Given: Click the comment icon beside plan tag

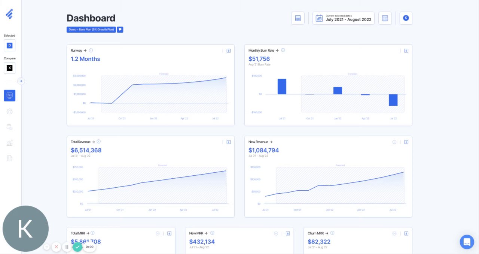Looking at the screenshot, I should click(120, 30).
